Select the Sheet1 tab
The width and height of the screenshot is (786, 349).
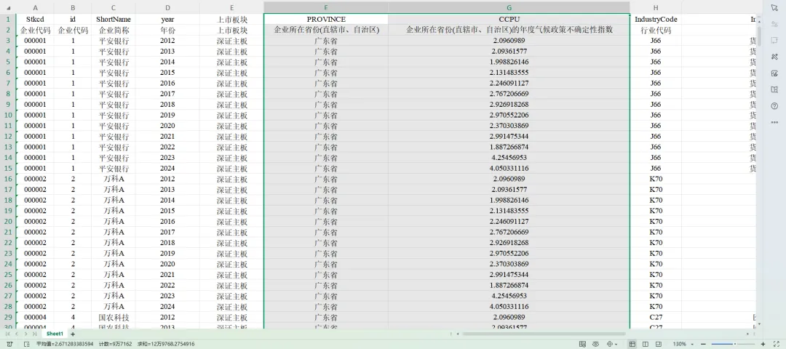[x=54, y=334]
